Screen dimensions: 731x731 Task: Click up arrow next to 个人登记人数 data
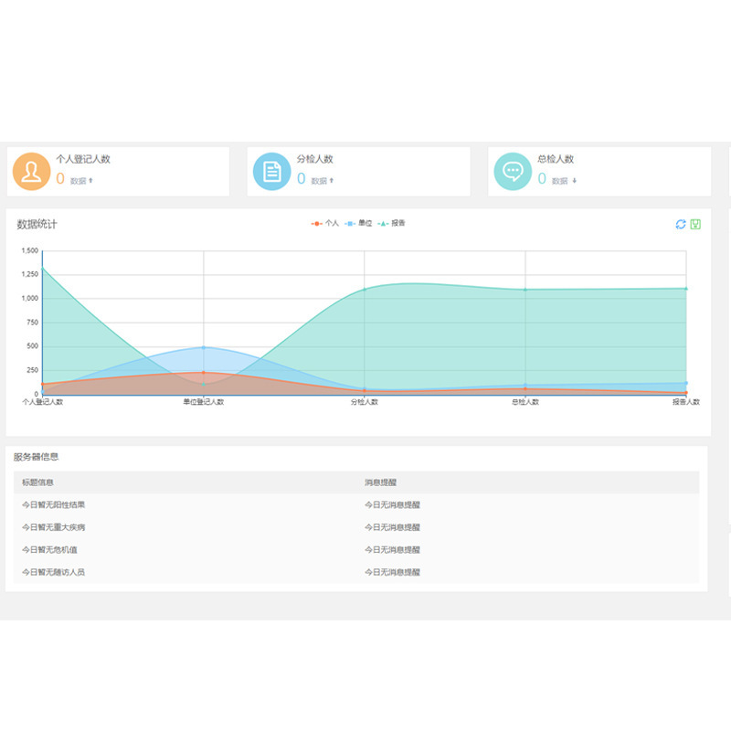[90, 180]
